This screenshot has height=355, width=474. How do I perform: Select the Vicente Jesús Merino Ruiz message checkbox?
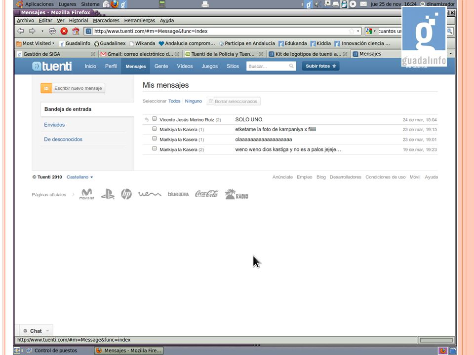(x=155, y=119)
